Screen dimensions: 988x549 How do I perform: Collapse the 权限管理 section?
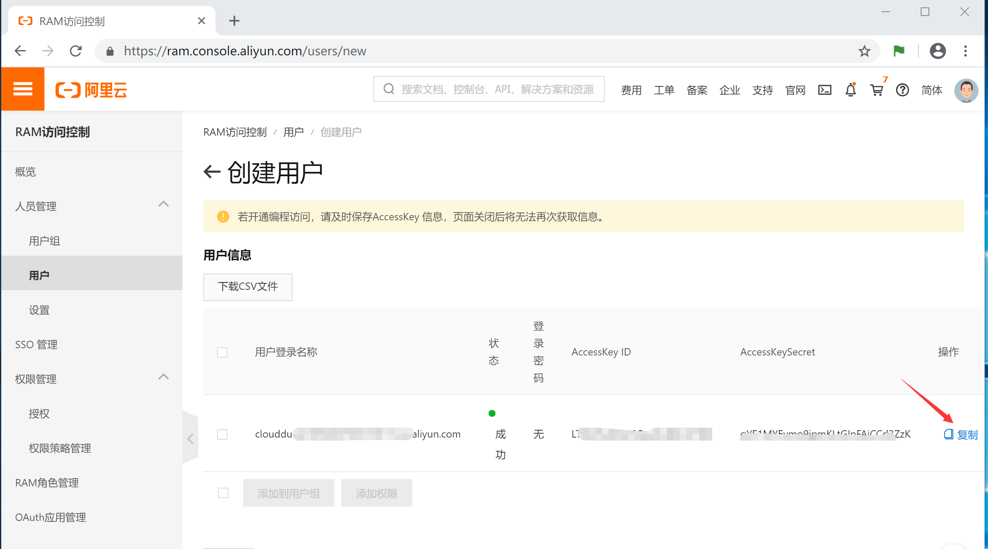point(163,377)
